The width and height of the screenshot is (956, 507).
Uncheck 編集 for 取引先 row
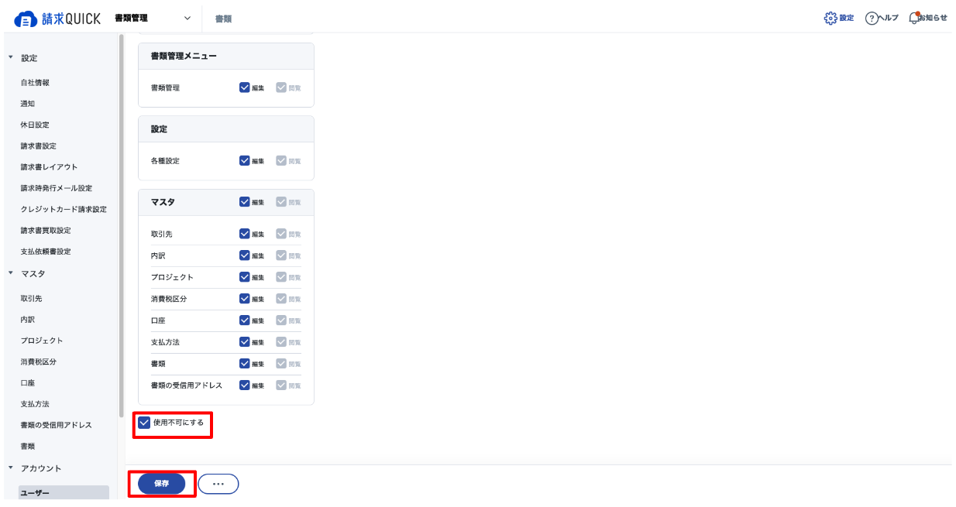[x=245, y=234]
